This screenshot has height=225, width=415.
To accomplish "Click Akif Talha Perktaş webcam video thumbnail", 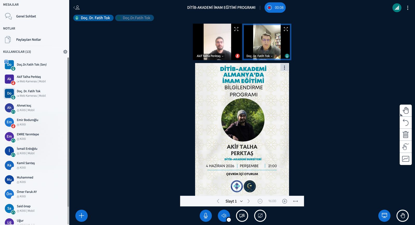I will (217, 42).
